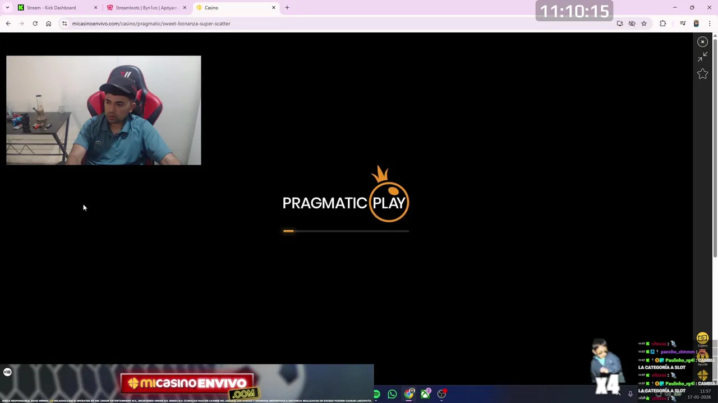Exit fullscreen with the collapse arrows icon

point(702,57)
